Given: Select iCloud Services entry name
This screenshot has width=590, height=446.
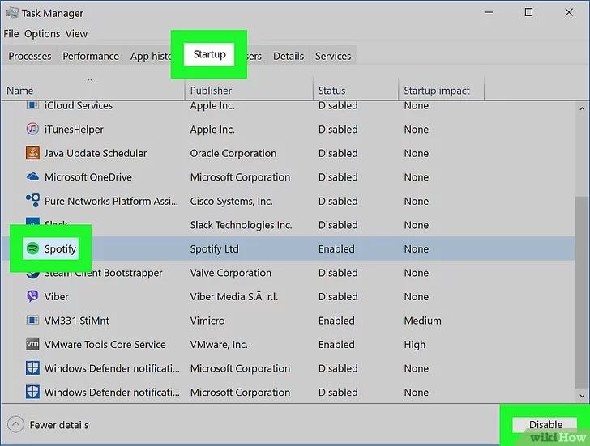Looking at the screenshot, I should pos(79,105).
